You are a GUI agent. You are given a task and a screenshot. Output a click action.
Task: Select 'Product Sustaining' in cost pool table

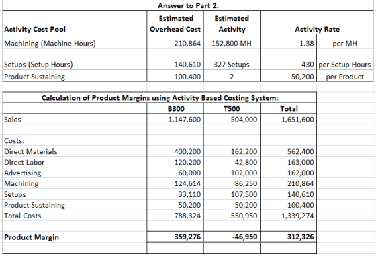(x=75, y=75)
